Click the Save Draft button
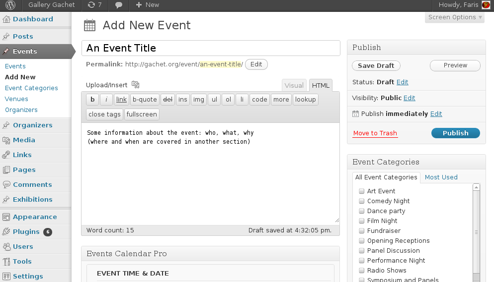The width and height of the screenshot is (494, 282). 376,65
